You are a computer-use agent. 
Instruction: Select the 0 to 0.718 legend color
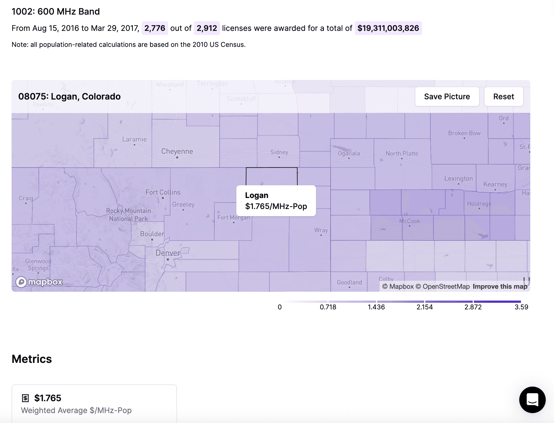click(303, 301)
